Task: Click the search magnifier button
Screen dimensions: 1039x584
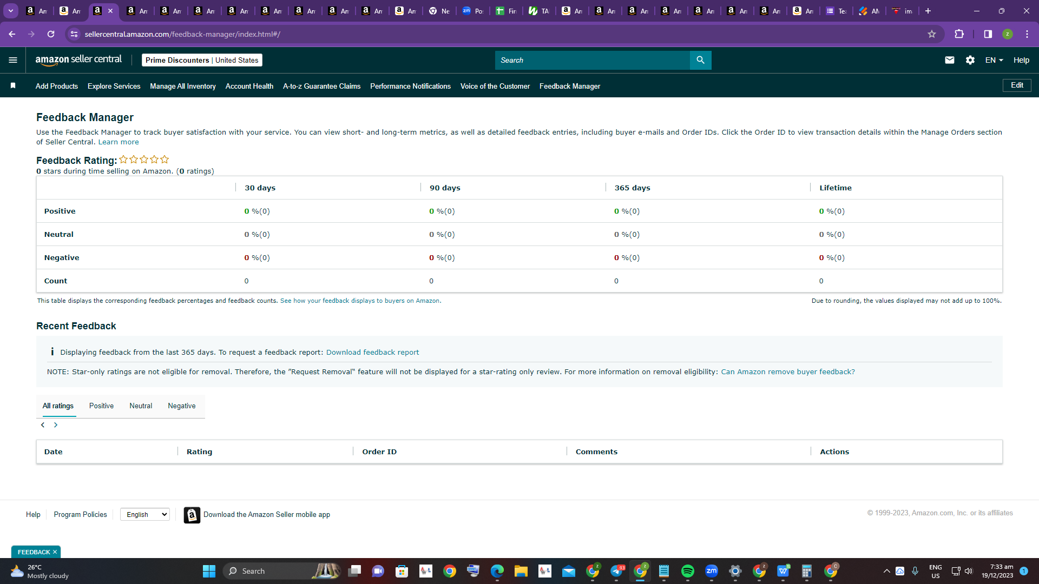Action: pyautogui.click(x=700, y=60)
